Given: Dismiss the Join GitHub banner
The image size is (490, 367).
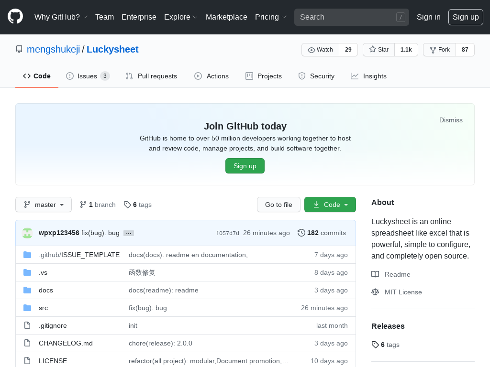Looking at the screenshot, I should click(451, 120).
